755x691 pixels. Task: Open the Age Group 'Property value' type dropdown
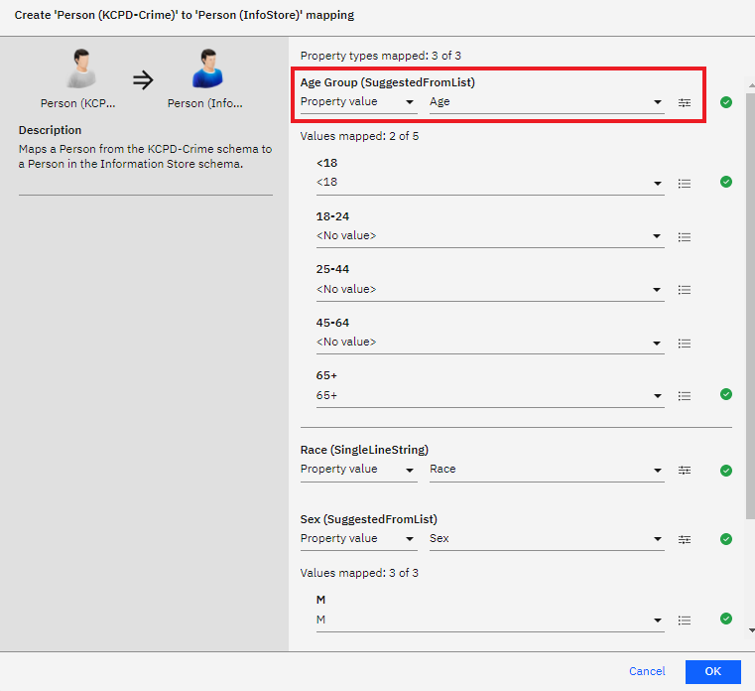click(358, 102)
